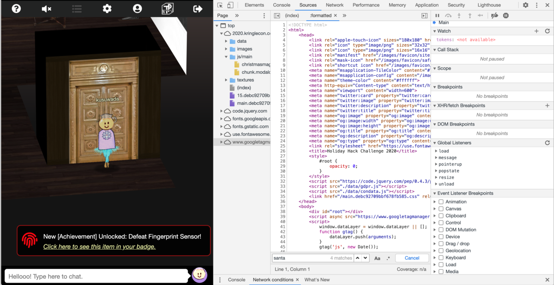Image resolution: width=554 pixels, height=285 pixels.
Task: Collapse the Watch section
Action: coord(434,31)
